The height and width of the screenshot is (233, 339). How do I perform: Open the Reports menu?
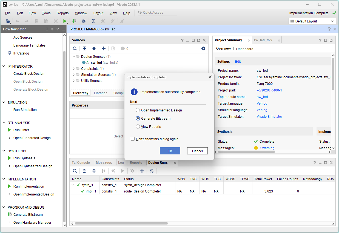tap(62, 13)
